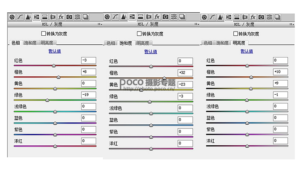This screenshot has width=302, height=172.
Task: Open Camera Calibration icon in the Luminance panel
Action: pos(261,17)
